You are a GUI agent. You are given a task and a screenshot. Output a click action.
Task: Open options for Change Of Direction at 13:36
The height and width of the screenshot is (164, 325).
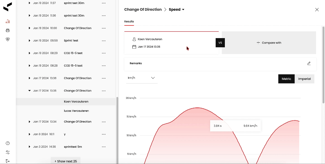point(104,78)
